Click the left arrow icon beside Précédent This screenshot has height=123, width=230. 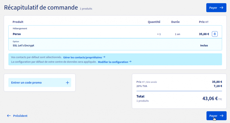9,116
